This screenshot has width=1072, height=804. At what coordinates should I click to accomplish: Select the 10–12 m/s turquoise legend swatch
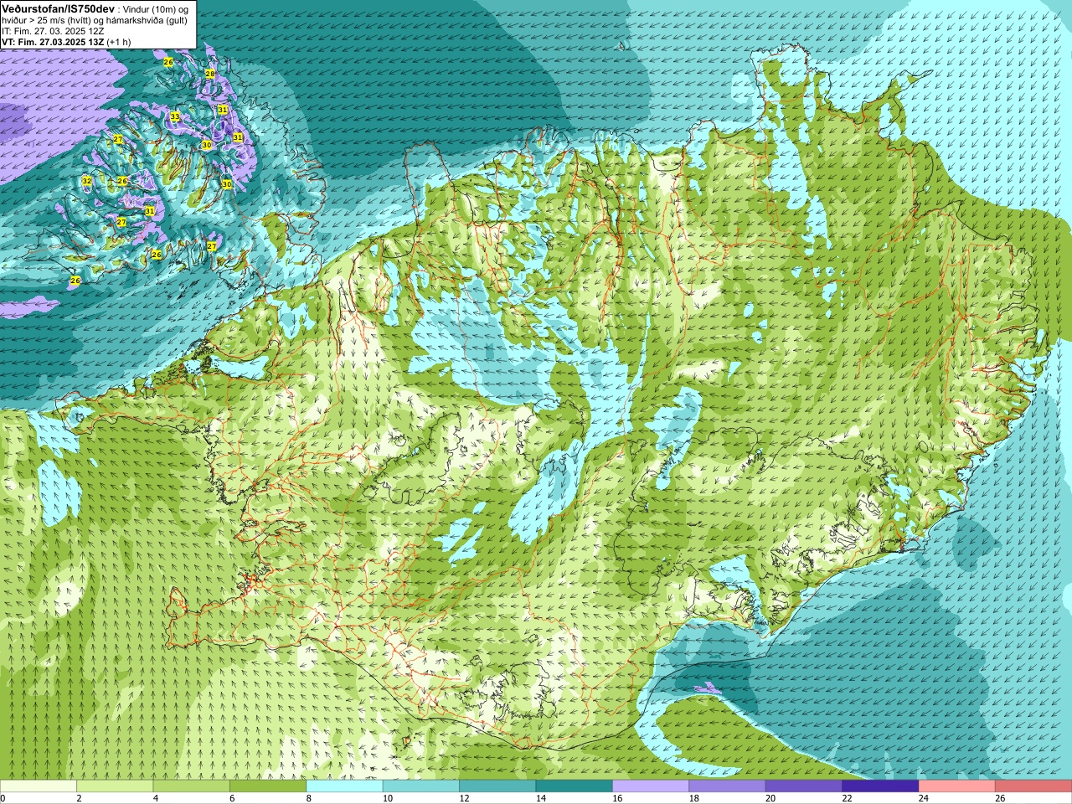coord(420,786)
